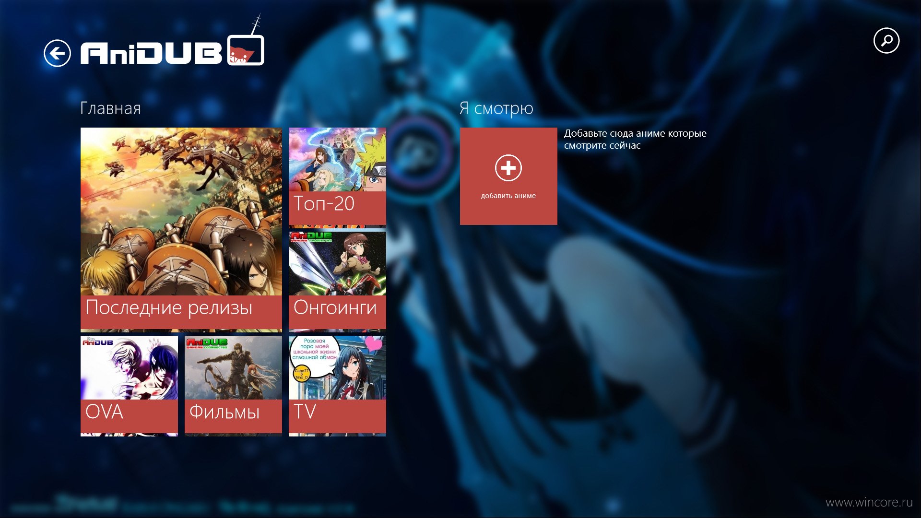921x518 pixels.
Task: Click the Добавьте сюда аниме hint text
Action: [x=635, y=139]
